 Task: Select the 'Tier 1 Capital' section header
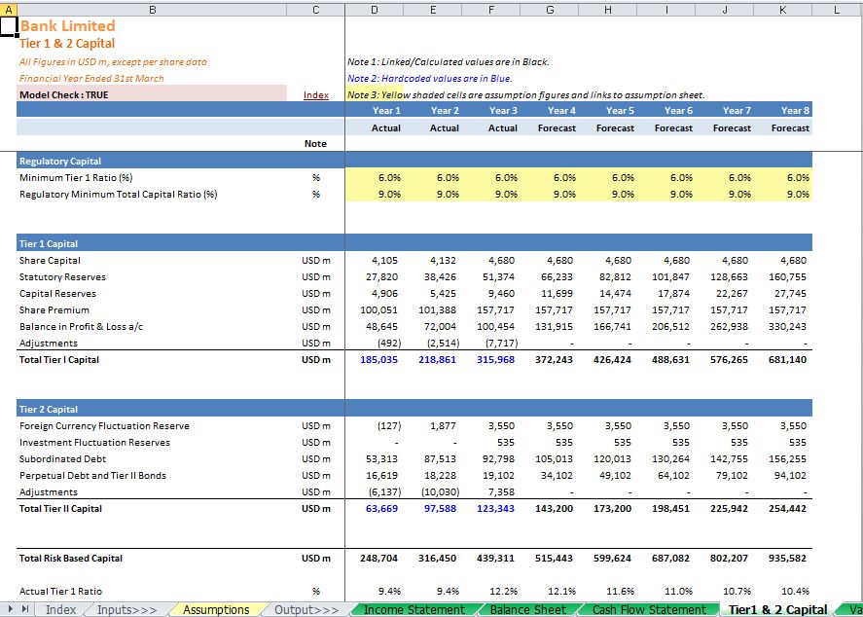[49, 244]
